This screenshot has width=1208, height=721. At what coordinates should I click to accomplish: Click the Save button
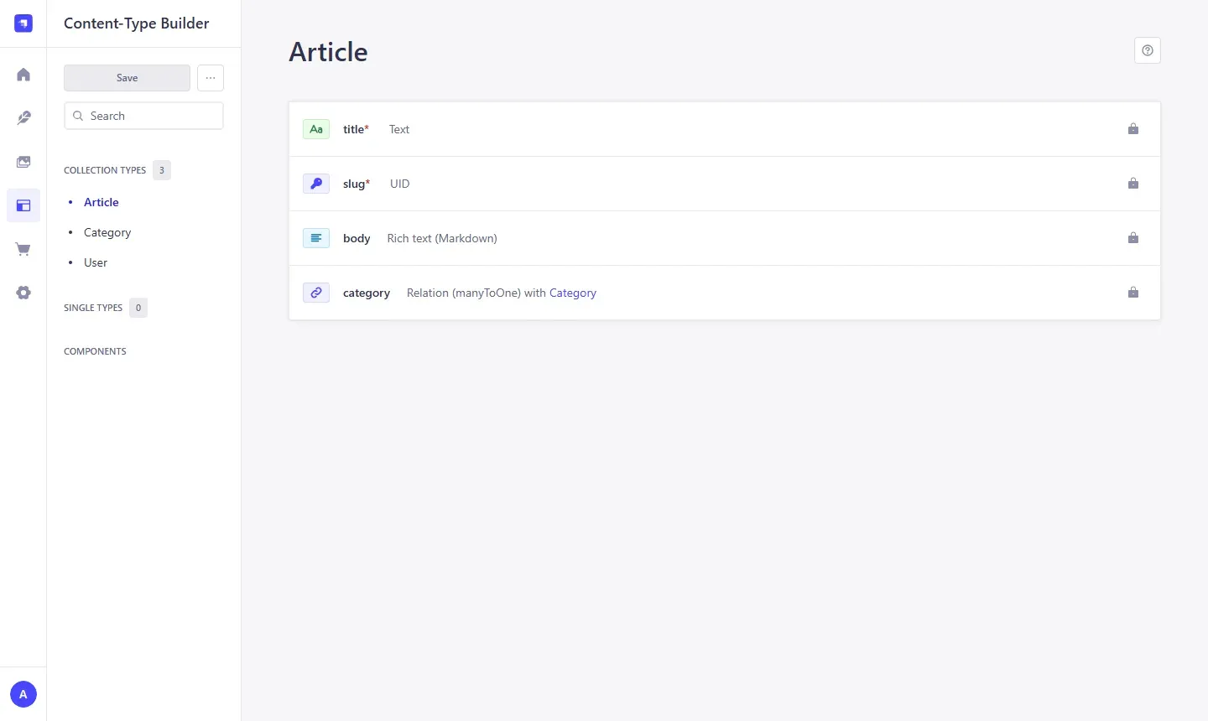pyautogui.click(x=127, y=78)
